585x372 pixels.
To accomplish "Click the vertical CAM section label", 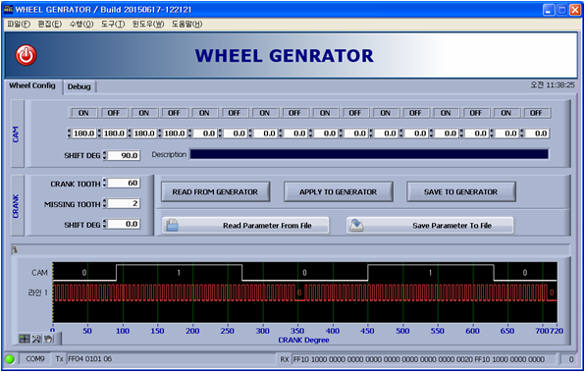I will 16,133.
